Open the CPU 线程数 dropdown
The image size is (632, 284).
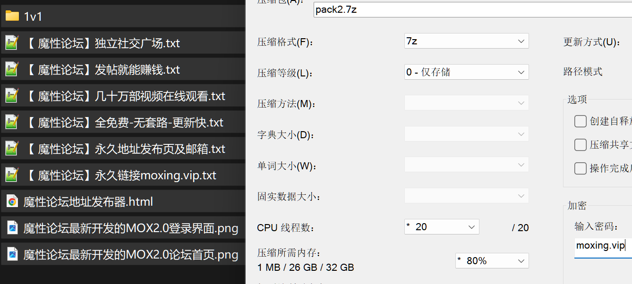442,227
